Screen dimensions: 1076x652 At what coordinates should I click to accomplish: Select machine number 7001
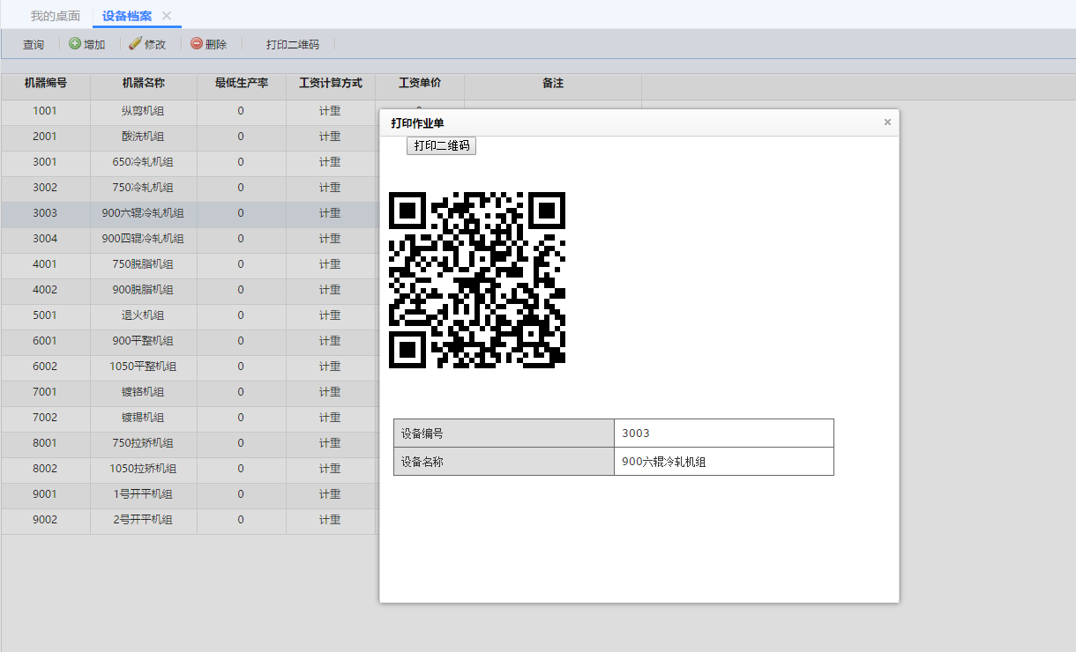click(x=45, y=392)
